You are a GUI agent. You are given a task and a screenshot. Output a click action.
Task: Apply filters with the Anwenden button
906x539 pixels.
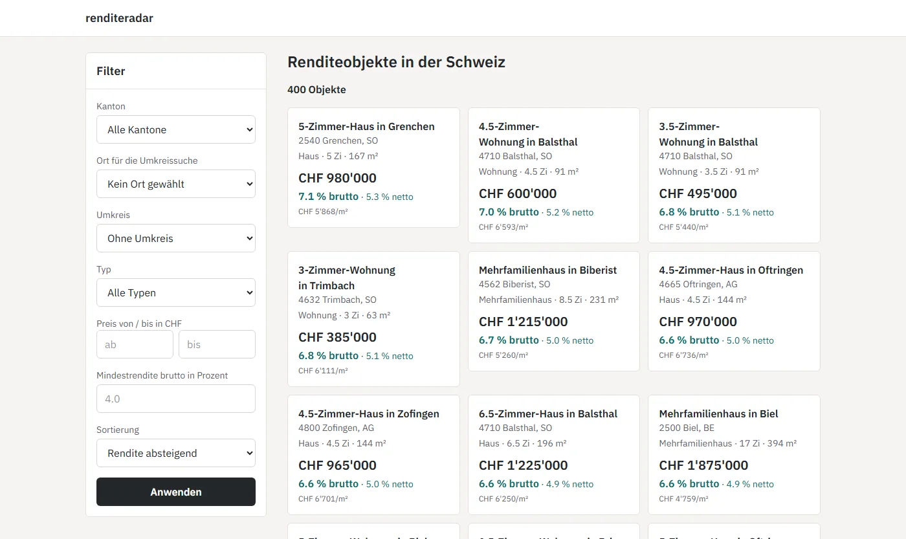click(176, 492)
